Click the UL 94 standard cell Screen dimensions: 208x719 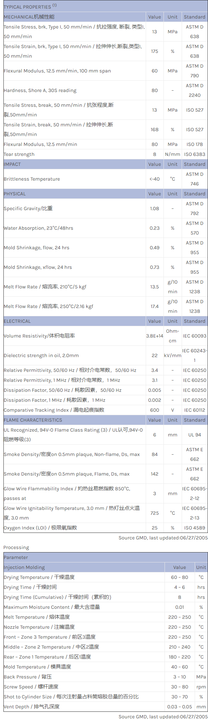[x=195, y=435]
